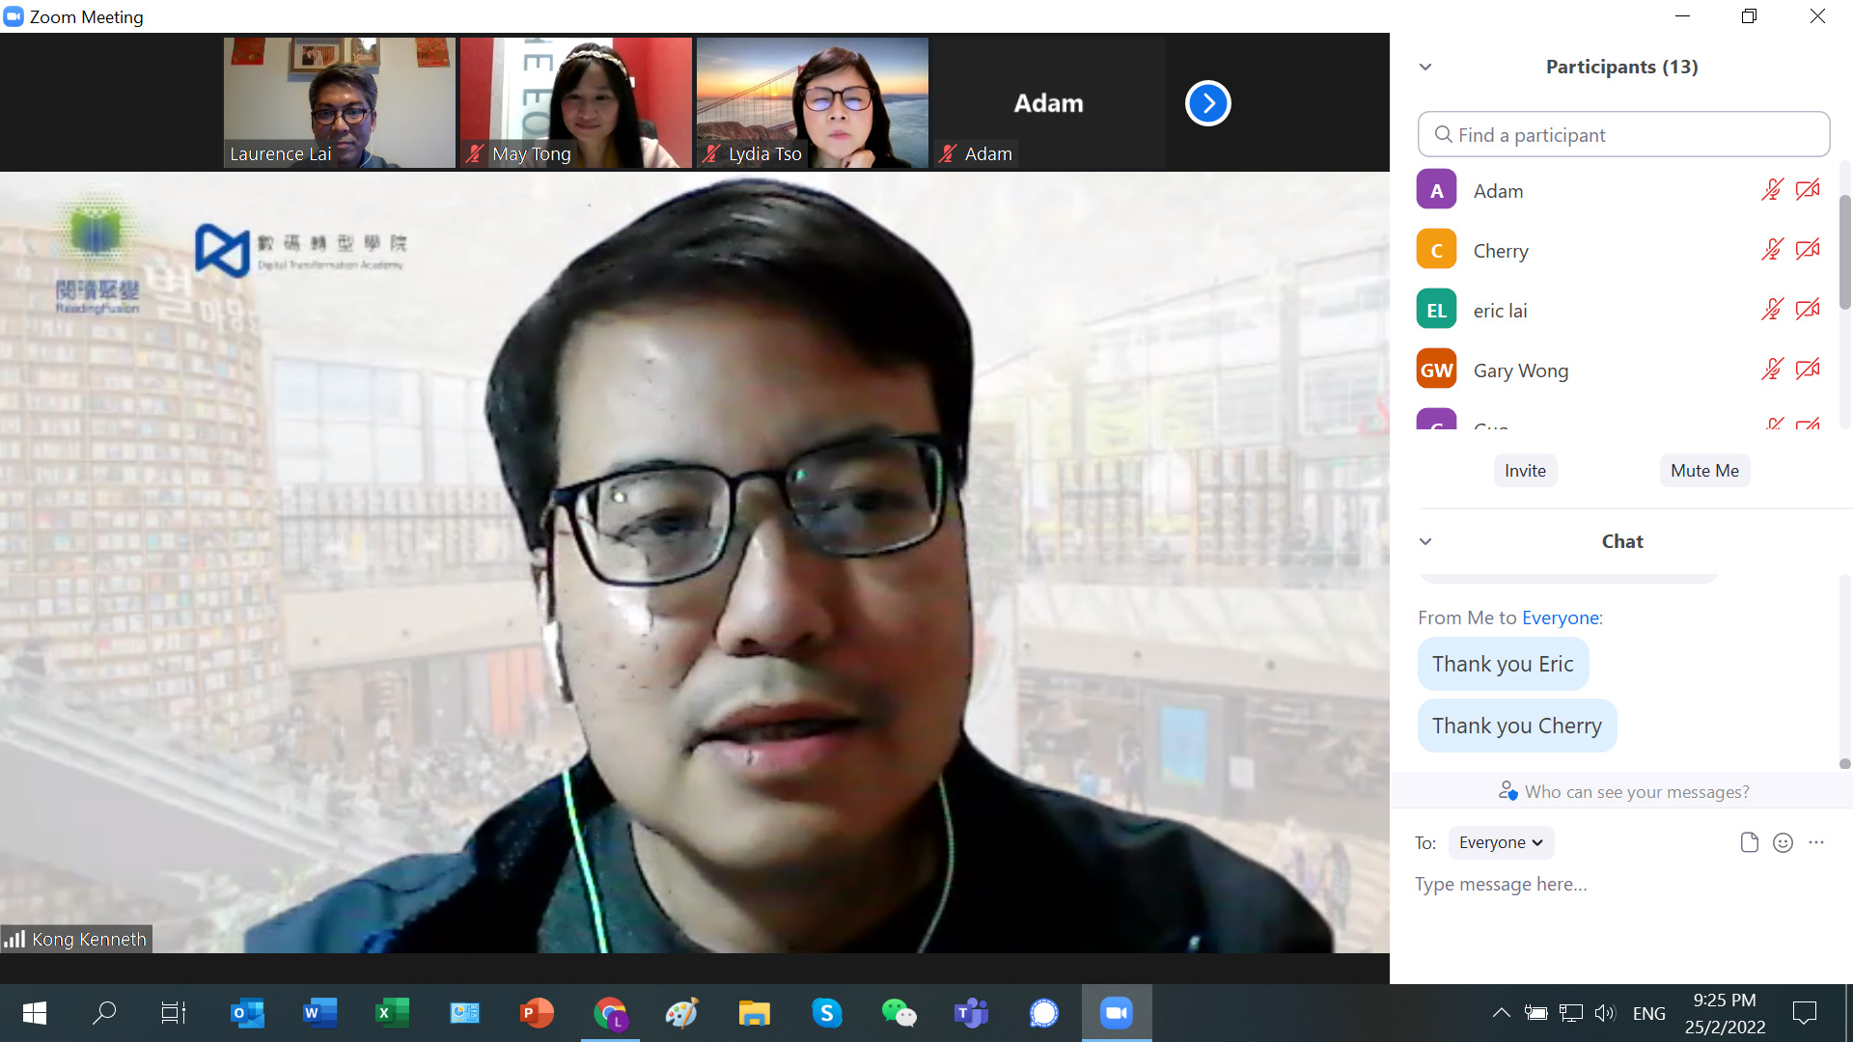
Task: Select Laurence Lai video thumbnail
Action: [340, 102]
